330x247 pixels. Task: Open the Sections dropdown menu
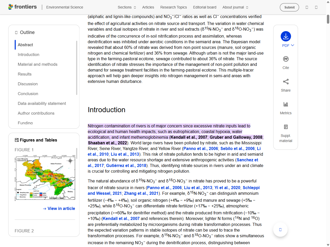tap(127, 7)
